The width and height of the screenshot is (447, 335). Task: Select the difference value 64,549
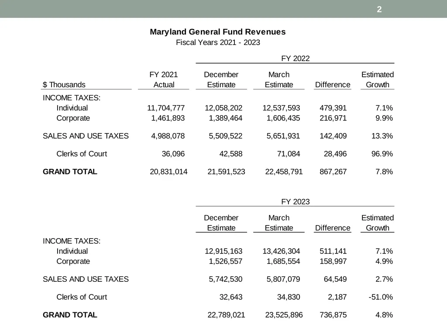[x=335, y=279]
